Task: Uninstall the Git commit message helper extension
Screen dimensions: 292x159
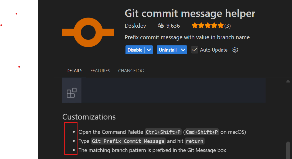Action: pos(168,50)
